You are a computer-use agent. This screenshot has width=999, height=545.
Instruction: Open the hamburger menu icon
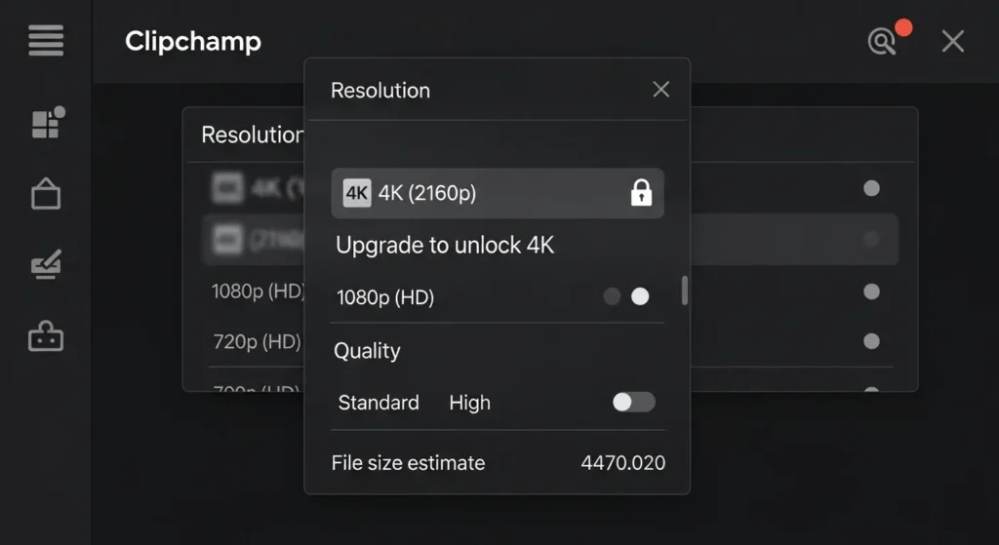[x=46, y=41]
